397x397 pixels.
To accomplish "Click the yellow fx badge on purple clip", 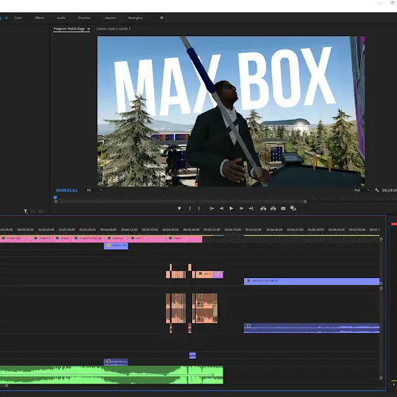I will click(217, 274).
